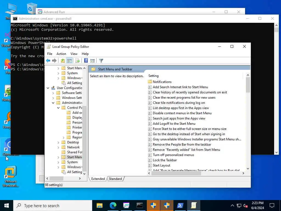This screenshot has width=281, height=211.
Task: Click the settings list vertical scrollbar thumb
Action: click(x=248, y=85)
